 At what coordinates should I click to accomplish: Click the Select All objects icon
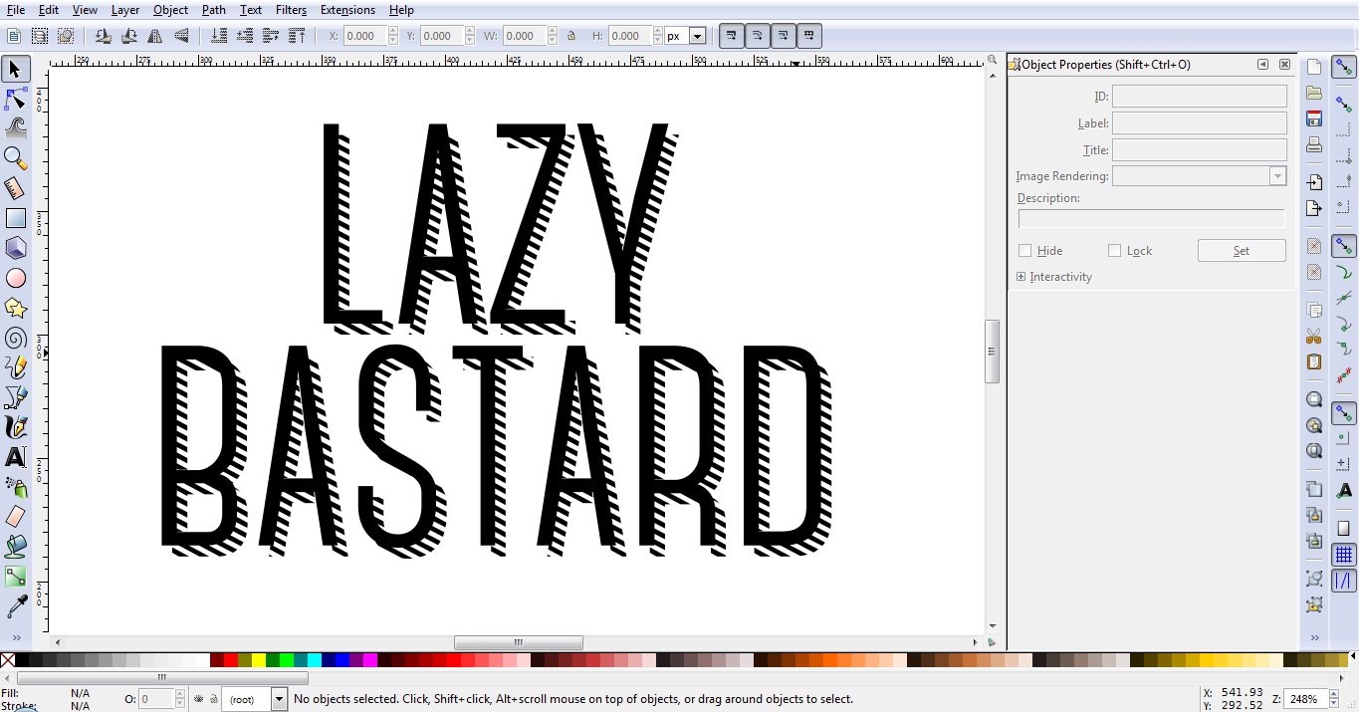click(14, 36)
